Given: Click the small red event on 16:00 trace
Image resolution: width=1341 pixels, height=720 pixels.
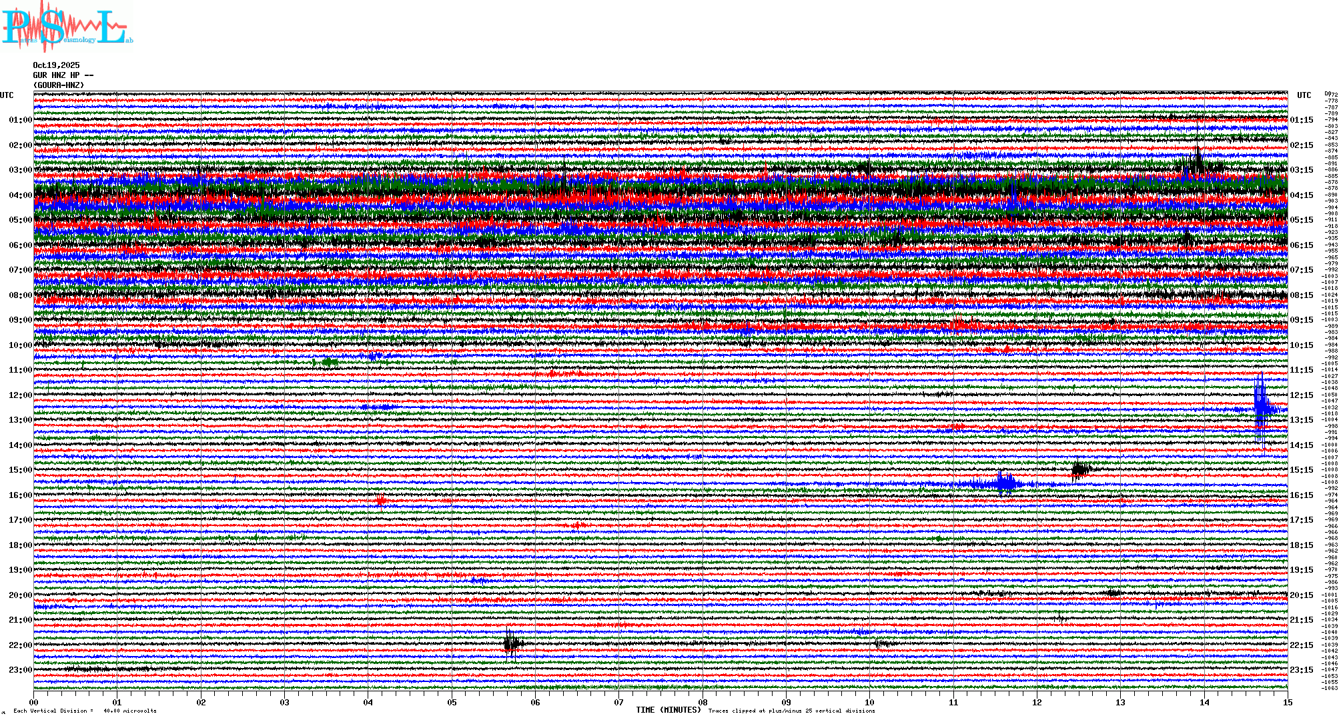Looking at the screenshot, I should tap(381, 501).
